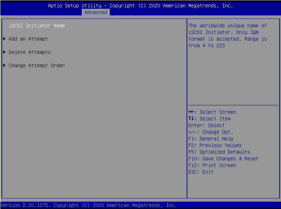This screenshot has width=281, height=209.
Task: Click the 'F2: Previous Values' line
Action: (x=215, y=145)
